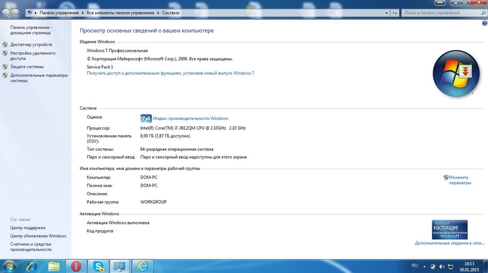
Task: Click the genuine Microsoft software badge
Action: tap(449, 230)
